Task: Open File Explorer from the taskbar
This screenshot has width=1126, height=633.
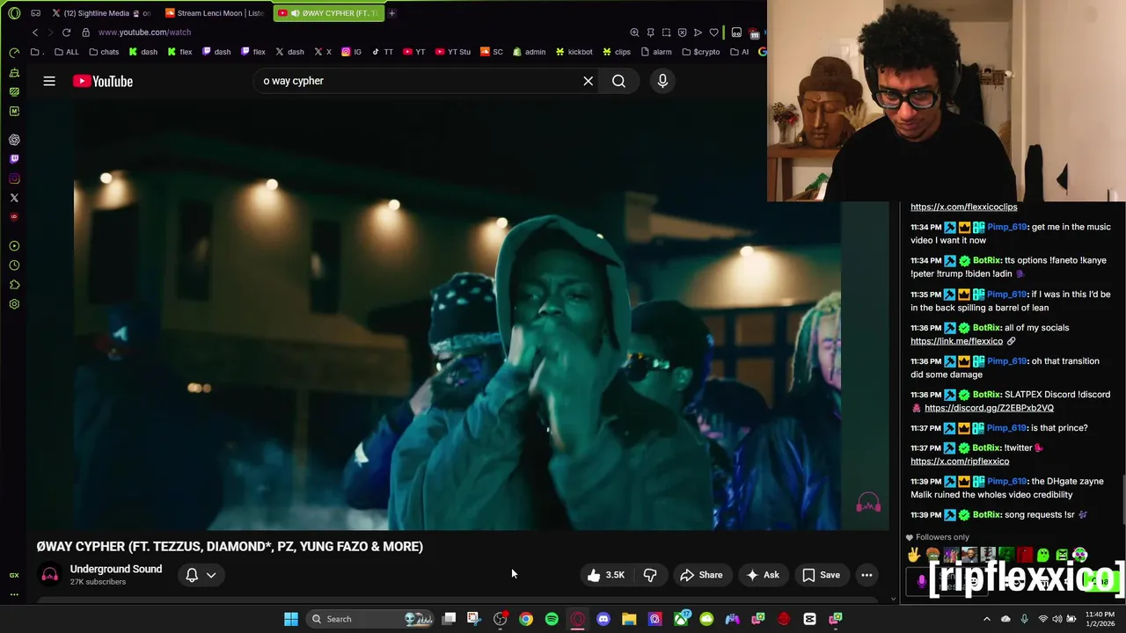Action: click(629, 619)
